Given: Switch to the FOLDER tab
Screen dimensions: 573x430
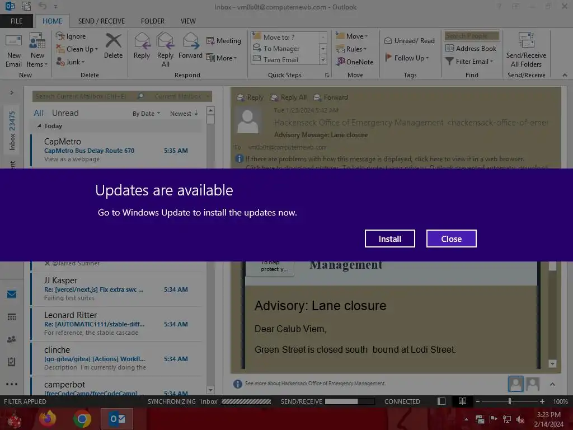Looking at the screenshot, I should [x=153, y=21].
